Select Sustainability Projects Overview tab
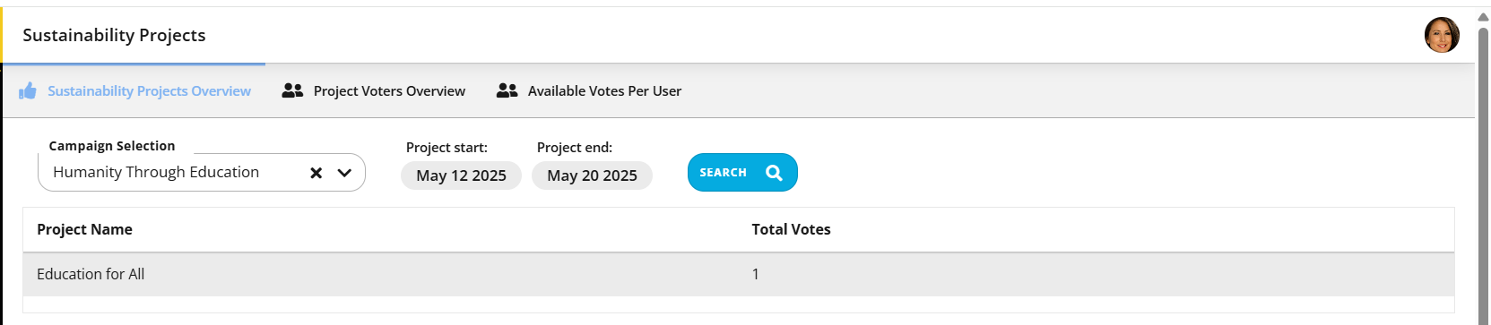The image size is (1491, 325). [134, 90]
